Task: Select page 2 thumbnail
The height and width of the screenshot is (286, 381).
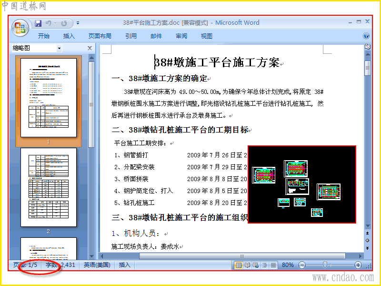Action: coord(49,187)
